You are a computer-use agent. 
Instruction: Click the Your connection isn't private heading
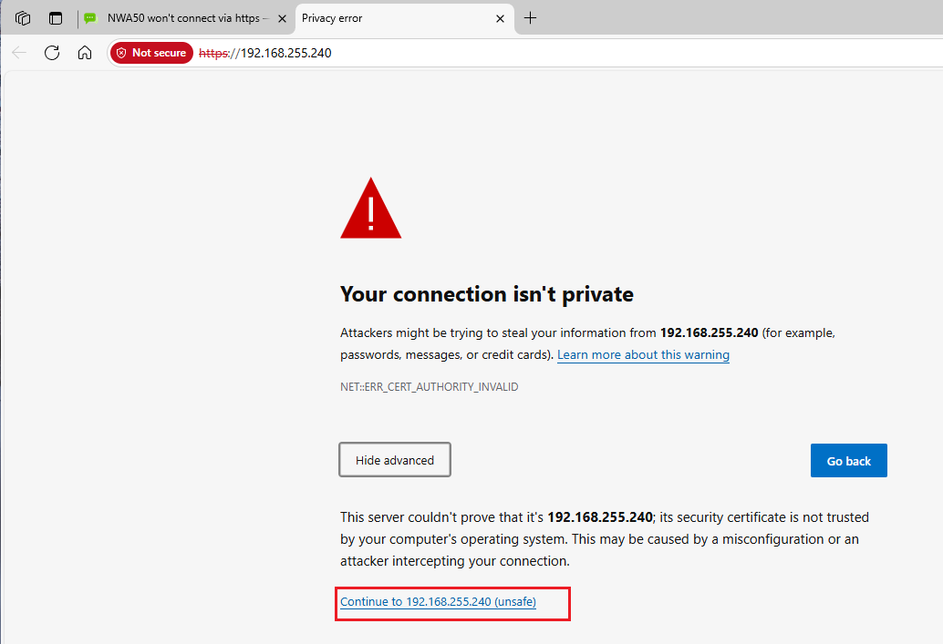tap(486, 294)
